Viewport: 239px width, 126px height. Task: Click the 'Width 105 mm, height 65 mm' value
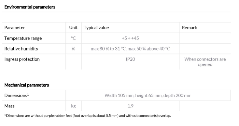(148, 95)
